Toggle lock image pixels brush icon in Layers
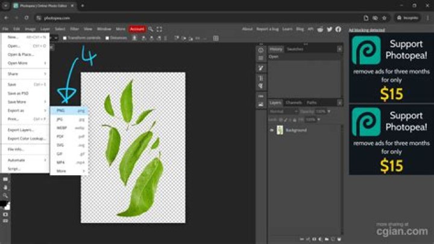This screenshot has height=244, width=434. 285,120
